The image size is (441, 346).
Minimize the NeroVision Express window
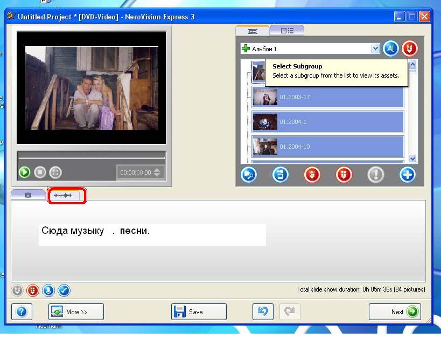pos(400,17)
